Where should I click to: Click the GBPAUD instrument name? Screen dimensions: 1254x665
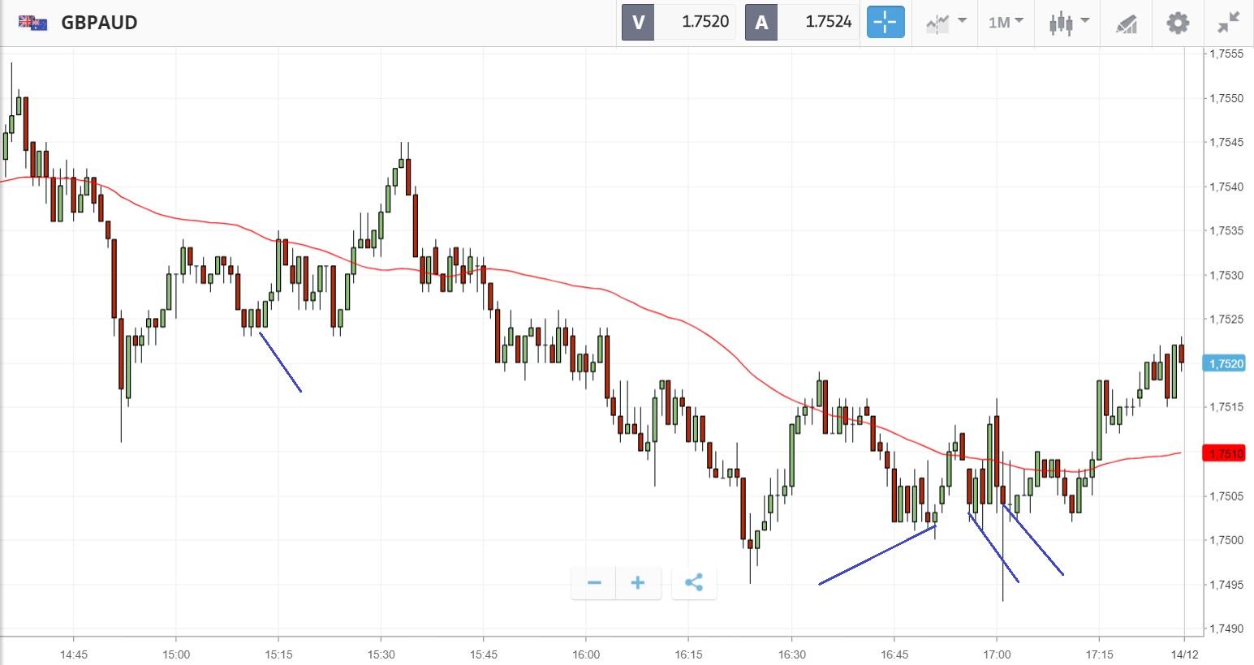coord(99,22)
